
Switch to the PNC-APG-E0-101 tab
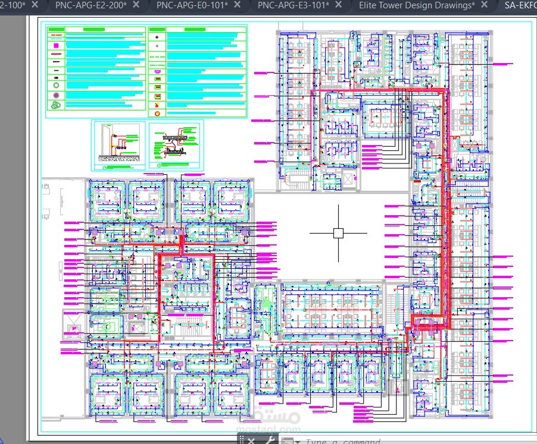pyautogui.click(x=192, y=5)
